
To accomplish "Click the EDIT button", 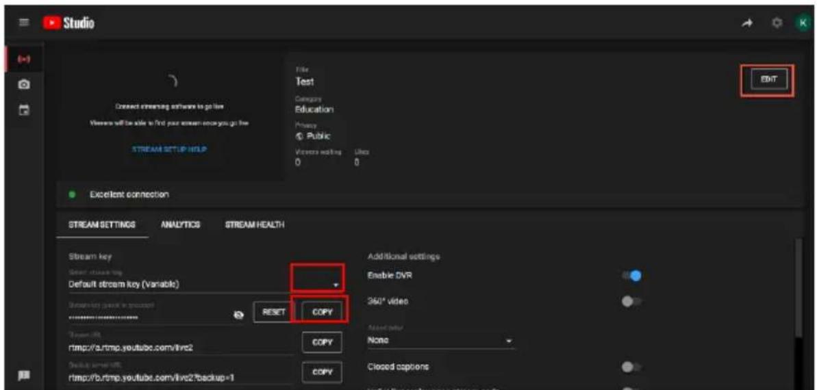I will tap(769, 79).
